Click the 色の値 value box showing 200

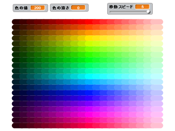38,8
